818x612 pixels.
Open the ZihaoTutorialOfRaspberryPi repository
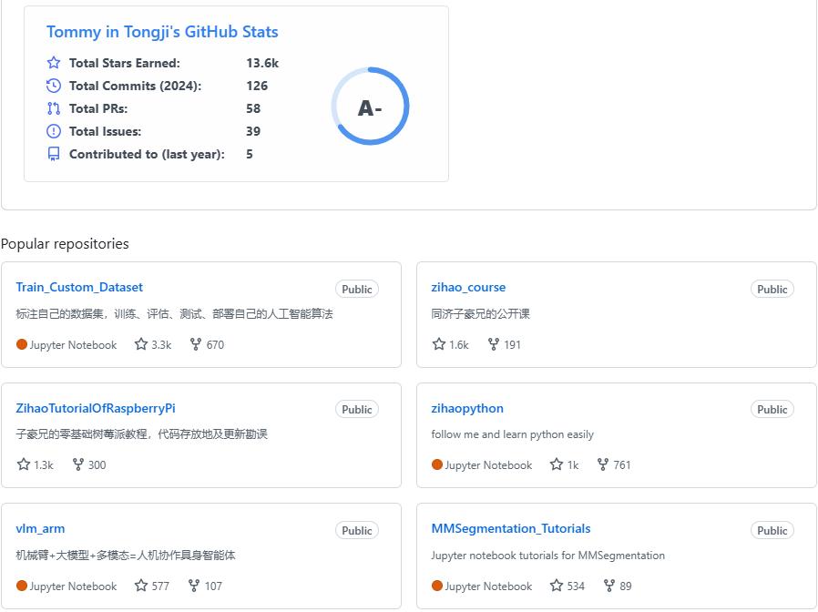[x=96, y=408]
